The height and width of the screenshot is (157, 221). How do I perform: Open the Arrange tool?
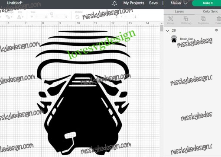tap(8, 17)
